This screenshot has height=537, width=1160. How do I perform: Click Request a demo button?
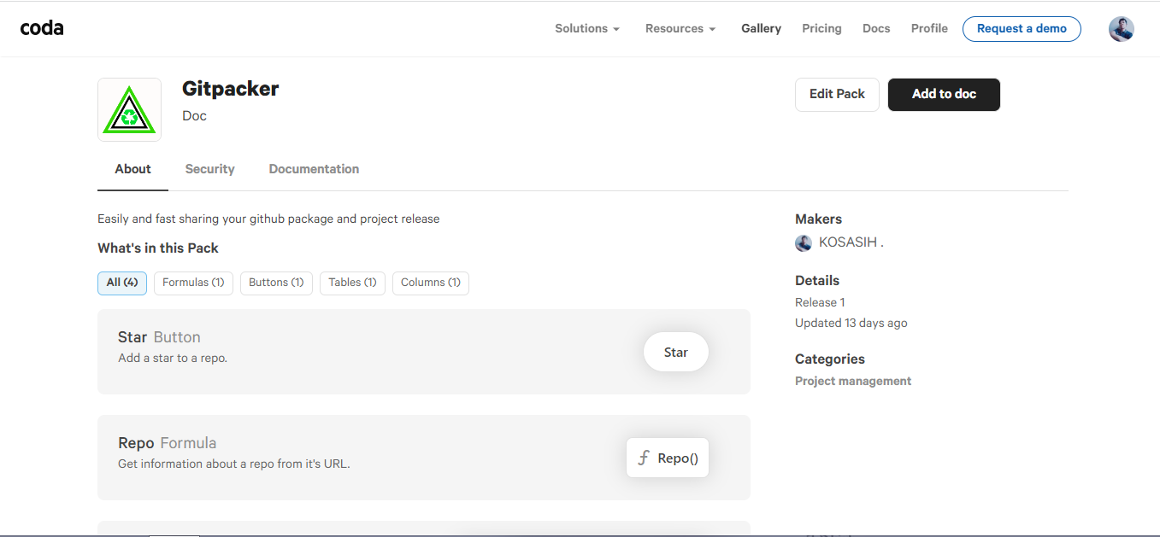coord(1022,28)
